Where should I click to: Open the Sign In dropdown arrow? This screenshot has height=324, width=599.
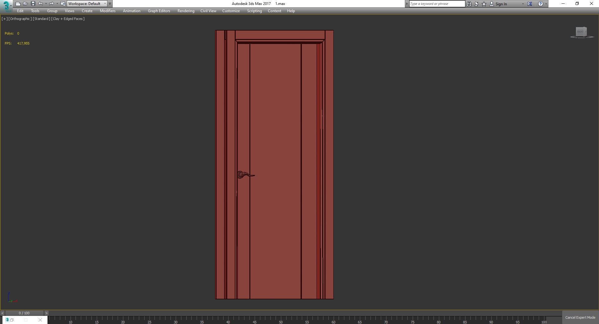click(x=523, y=4)
